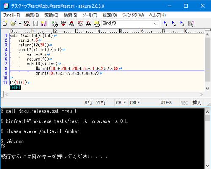Click the Replace (REP) binoculars icon

(80, 24)
